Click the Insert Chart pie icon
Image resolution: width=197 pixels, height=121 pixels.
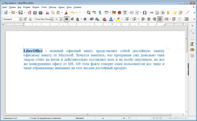[119, 13]
